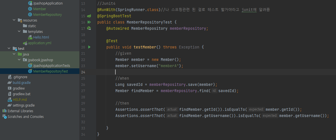Click the build.gradle elephant icon
336x140 pixels.
tap(9, 83)
